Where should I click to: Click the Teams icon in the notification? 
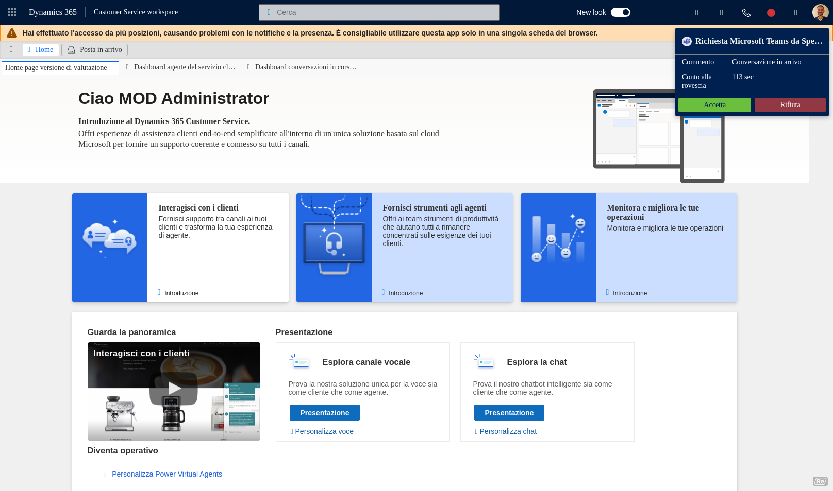coord(687,41)
